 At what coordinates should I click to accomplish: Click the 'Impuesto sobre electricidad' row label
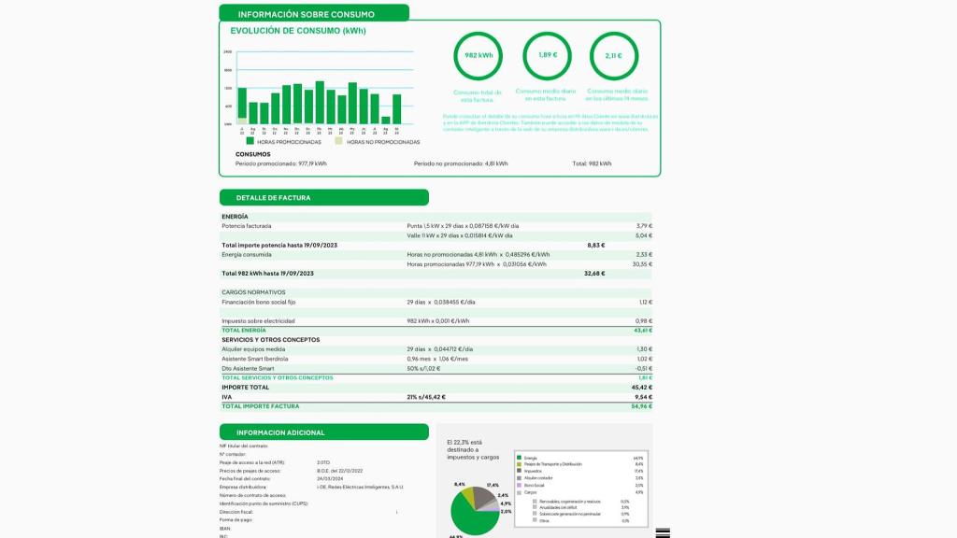pyautogui.click(x=258, y=321)
